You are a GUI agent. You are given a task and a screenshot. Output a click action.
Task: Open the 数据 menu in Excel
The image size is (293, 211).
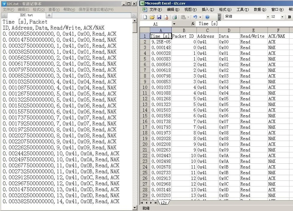point(259,9)
